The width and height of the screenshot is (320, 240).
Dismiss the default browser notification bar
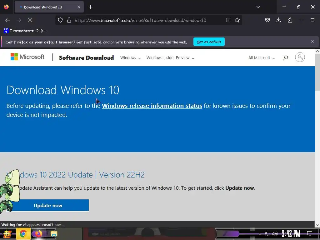click(x=312, y=42)
